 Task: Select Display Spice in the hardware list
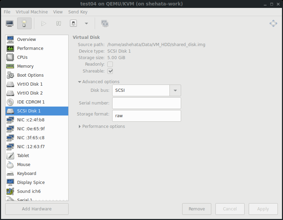pos(31,183)
